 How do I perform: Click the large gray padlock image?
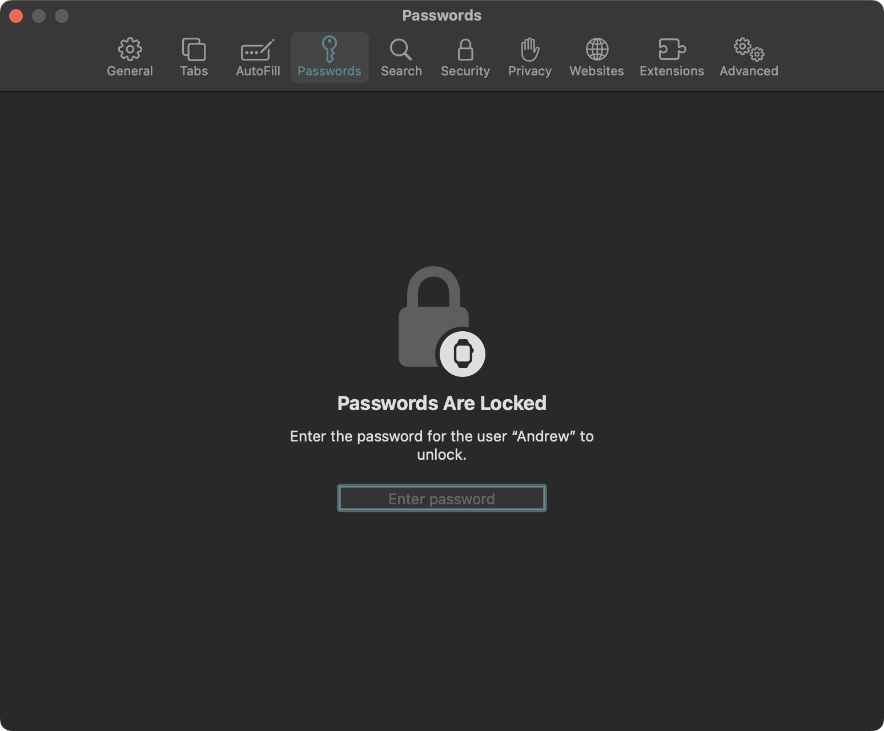433,316
